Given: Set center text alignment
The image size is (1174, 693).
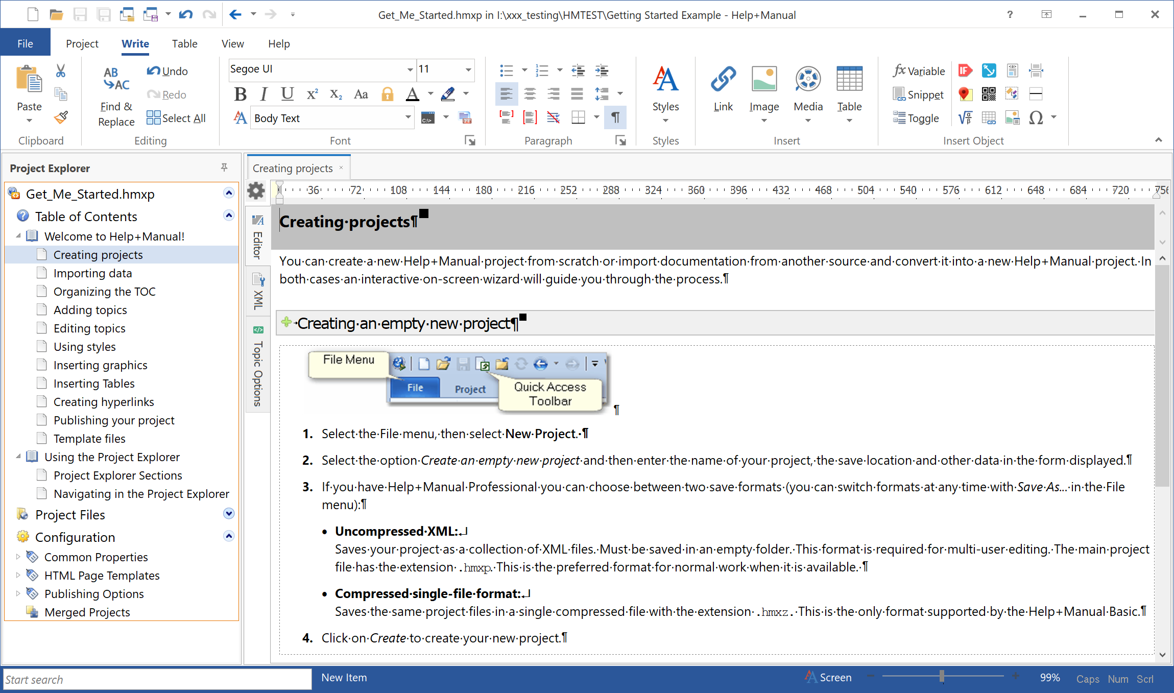Looking at the screenshot, I should [530, 94].
